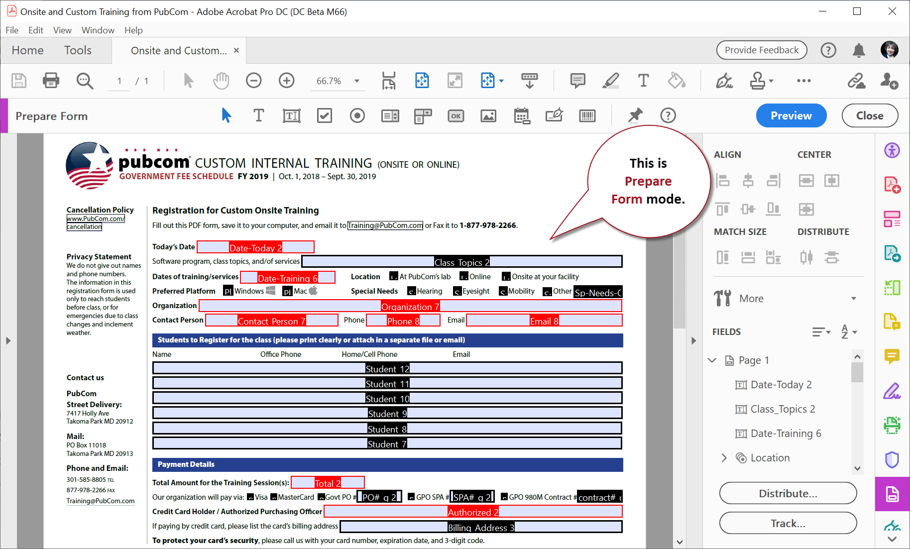910x549 pixels.
Task: Expand the Location group under Fields
Action: point(724,457)
